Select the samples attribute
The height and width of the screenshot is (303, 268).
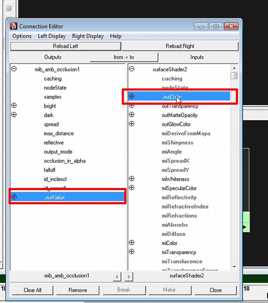52,97
